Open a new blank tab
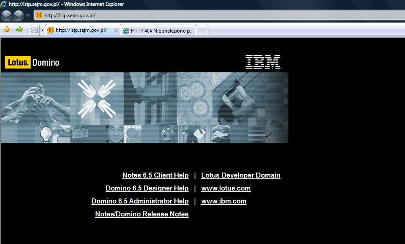 (x=202, y=30)
